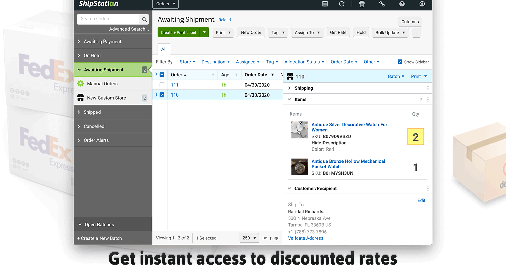
Task: Open the Store filter dropdown
Action: tap(188, 62)
